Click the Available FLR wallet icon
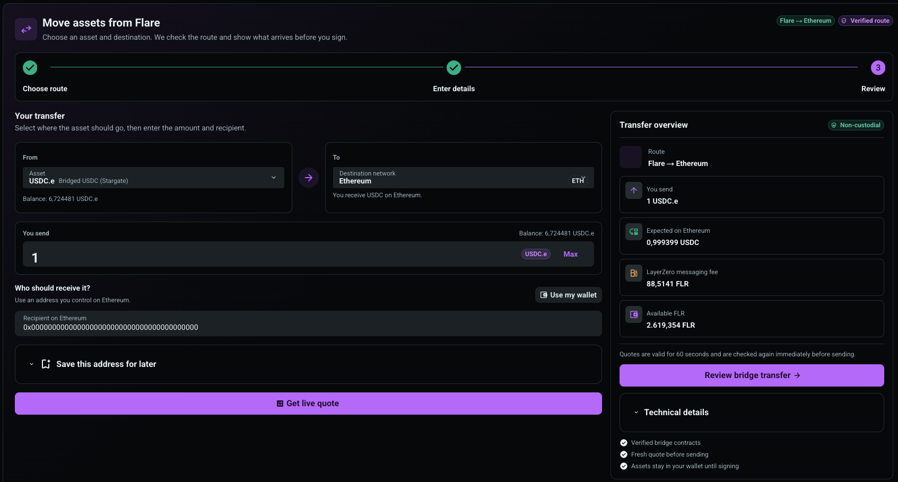The width and height of the screenshot is (898, 482). coord(634,314)
